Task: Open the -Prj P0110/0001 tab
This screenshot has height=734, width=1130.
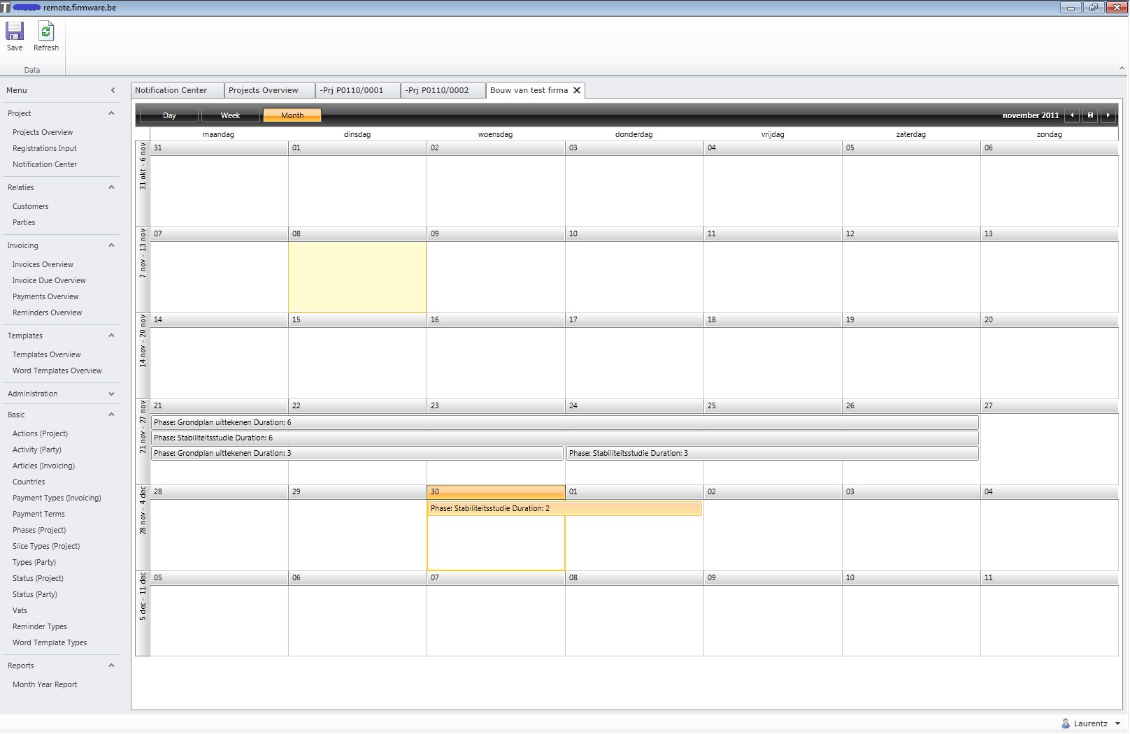Action: click(x=357, y=90)
